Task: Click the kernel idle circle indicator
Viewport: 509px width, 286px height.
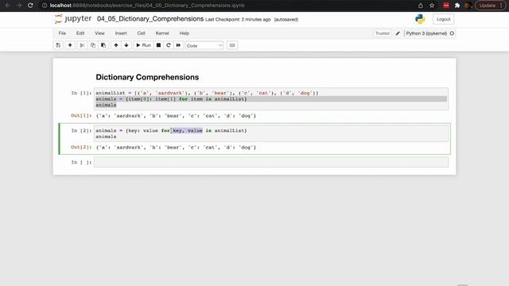Action: coord(452,33)
